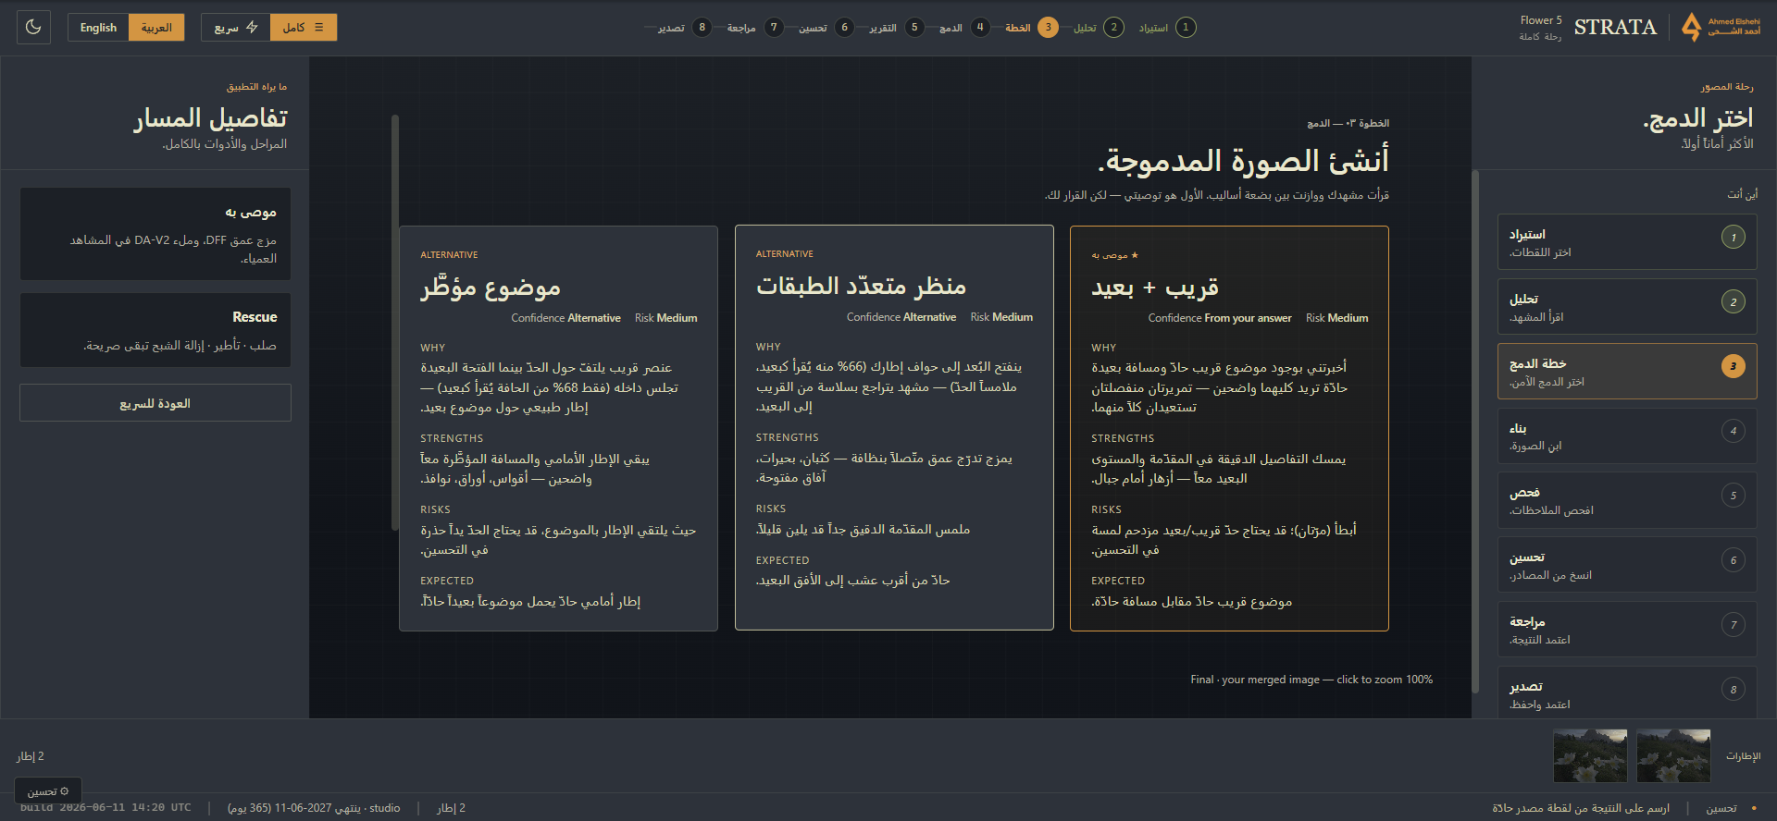
Task: Open sidebar step استيراد
Action: coord(1627,242)
